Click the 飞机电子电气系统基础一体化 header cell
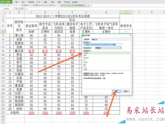The height and width of the screenshot is (124, 165). pos(106,26)
